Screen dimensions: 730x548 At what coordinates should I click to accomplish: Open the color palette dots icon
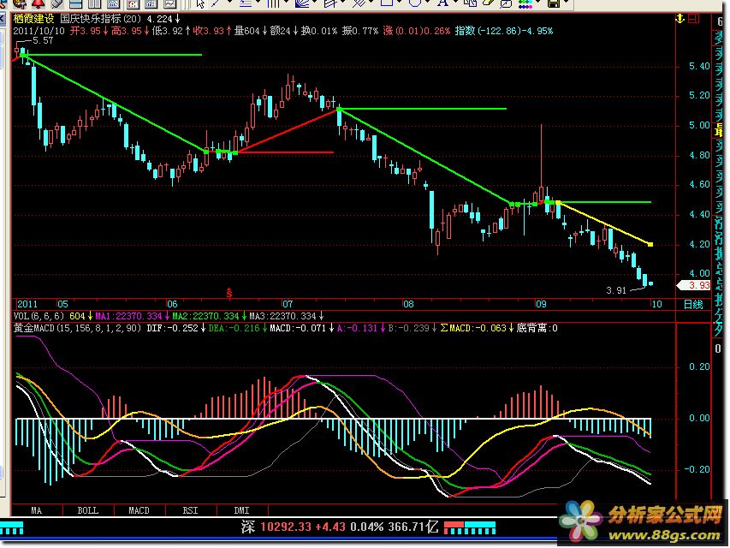[525, 3]
